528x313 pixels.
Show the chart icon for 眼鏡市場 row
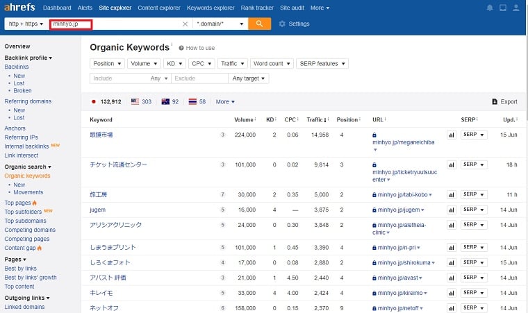tap(451, 135)
